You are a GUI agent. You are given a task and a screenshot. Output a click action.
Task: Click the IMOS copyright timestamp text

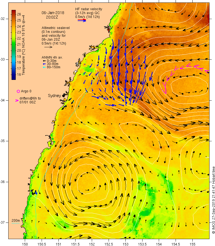click(213, 200)
